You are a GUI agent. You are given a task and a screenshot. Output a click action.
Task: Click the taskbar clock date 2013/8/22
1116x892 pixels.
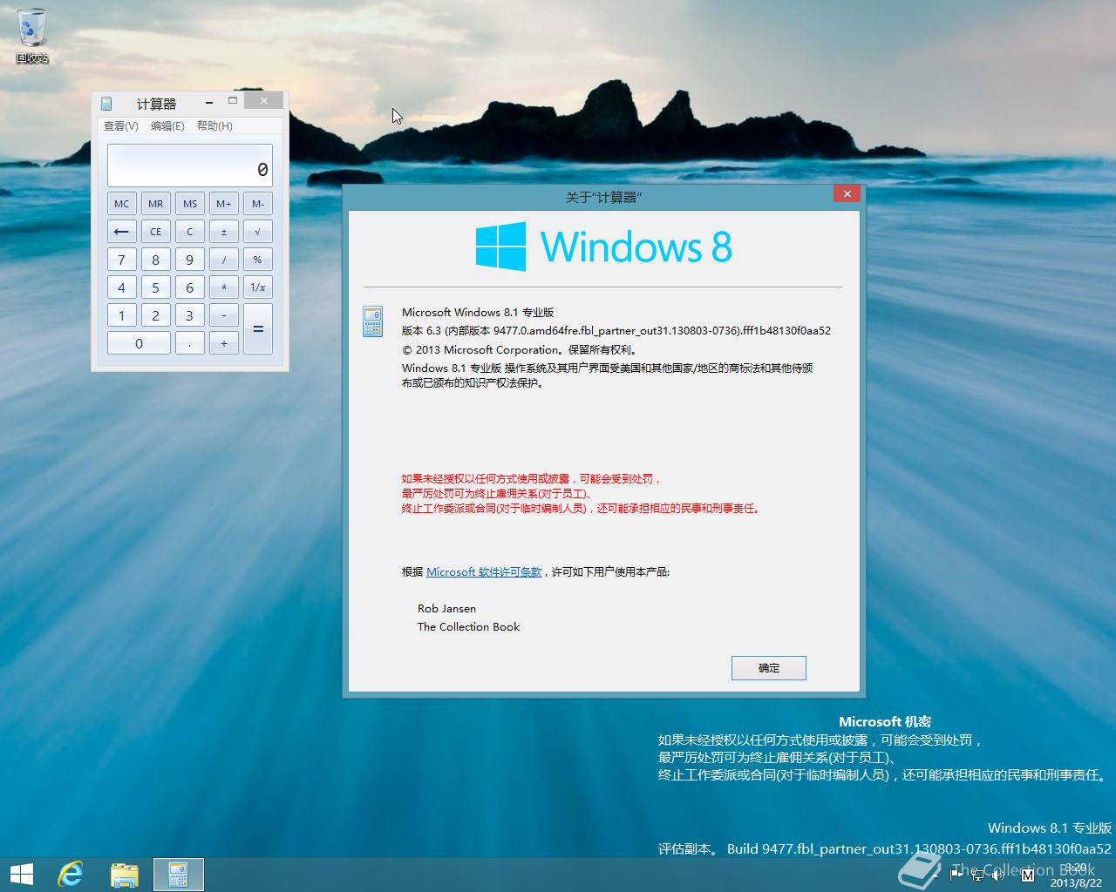click(1076, 882)
